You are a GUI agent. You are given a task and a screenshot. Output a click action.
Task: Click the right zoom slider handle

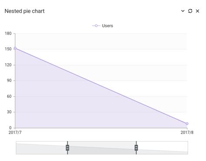pos(136,148)
